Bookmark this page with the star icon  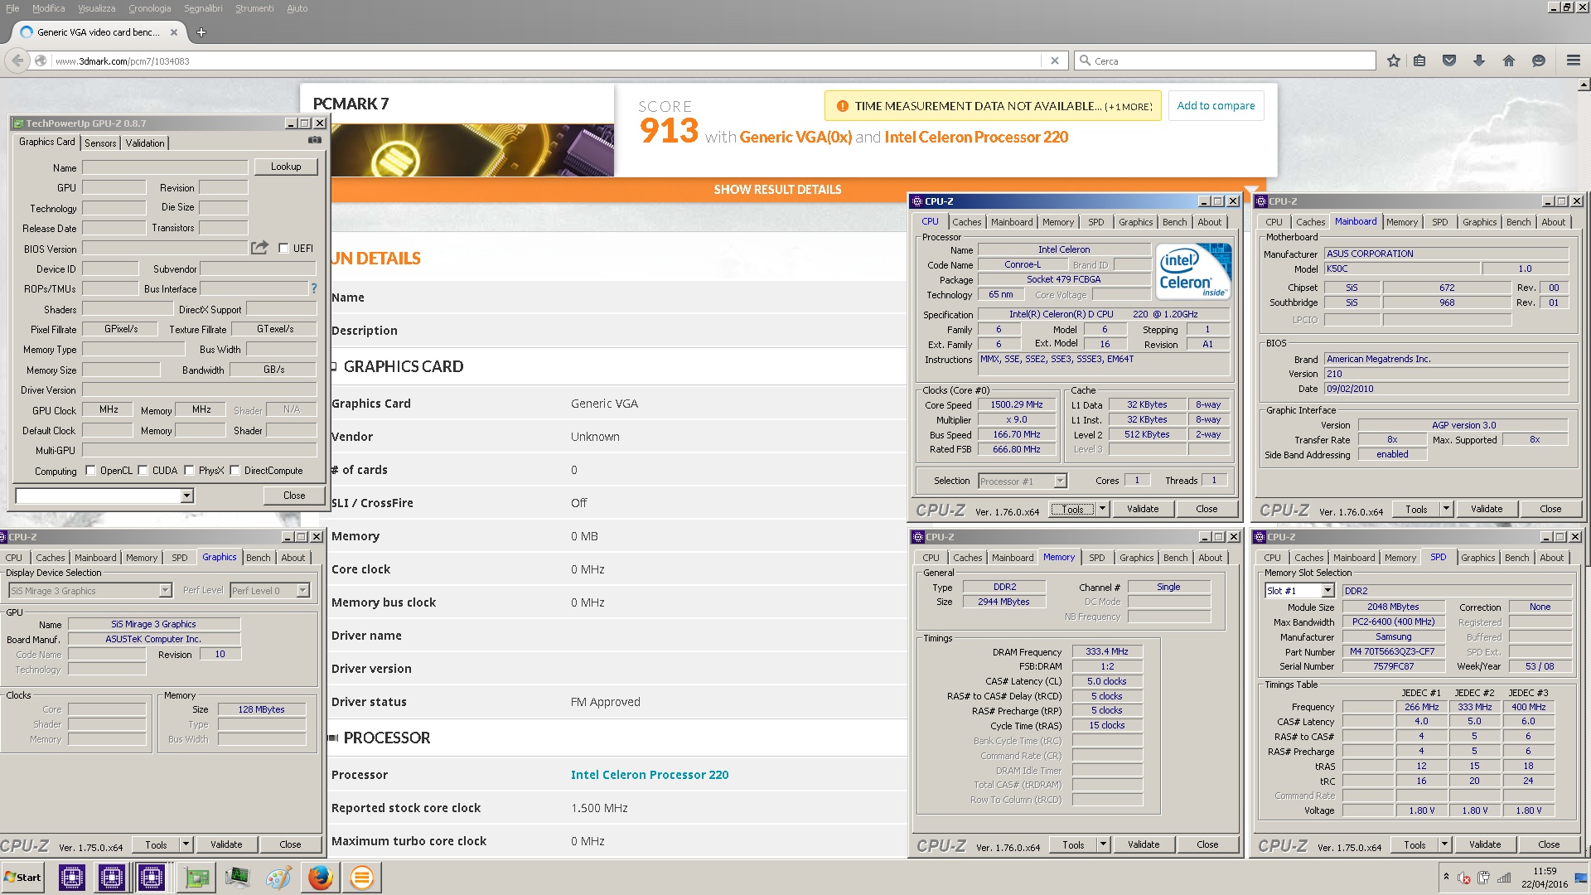coord(1394,60)
